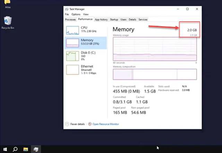
Task: Collapse view with Fewer details arrow
Action: [67, 124]
